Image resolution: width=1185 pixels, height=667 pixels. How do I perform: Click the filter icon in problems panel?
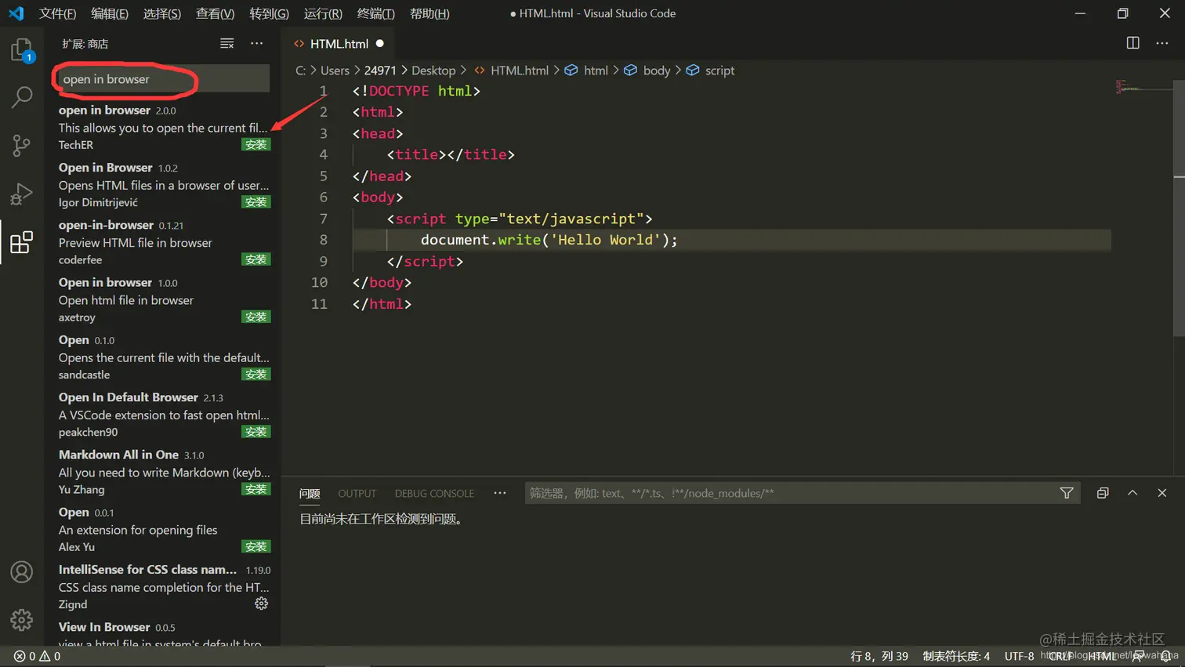[x=1067, y=493]
